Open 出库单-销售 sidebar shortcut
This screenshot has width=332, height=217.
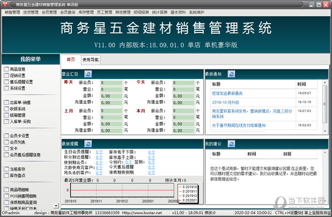[x=18, y=103]
